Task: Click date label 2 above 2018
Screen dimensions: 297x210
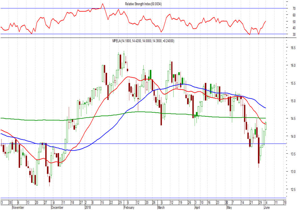Action: pyautogui.click(x=86, y=202)
